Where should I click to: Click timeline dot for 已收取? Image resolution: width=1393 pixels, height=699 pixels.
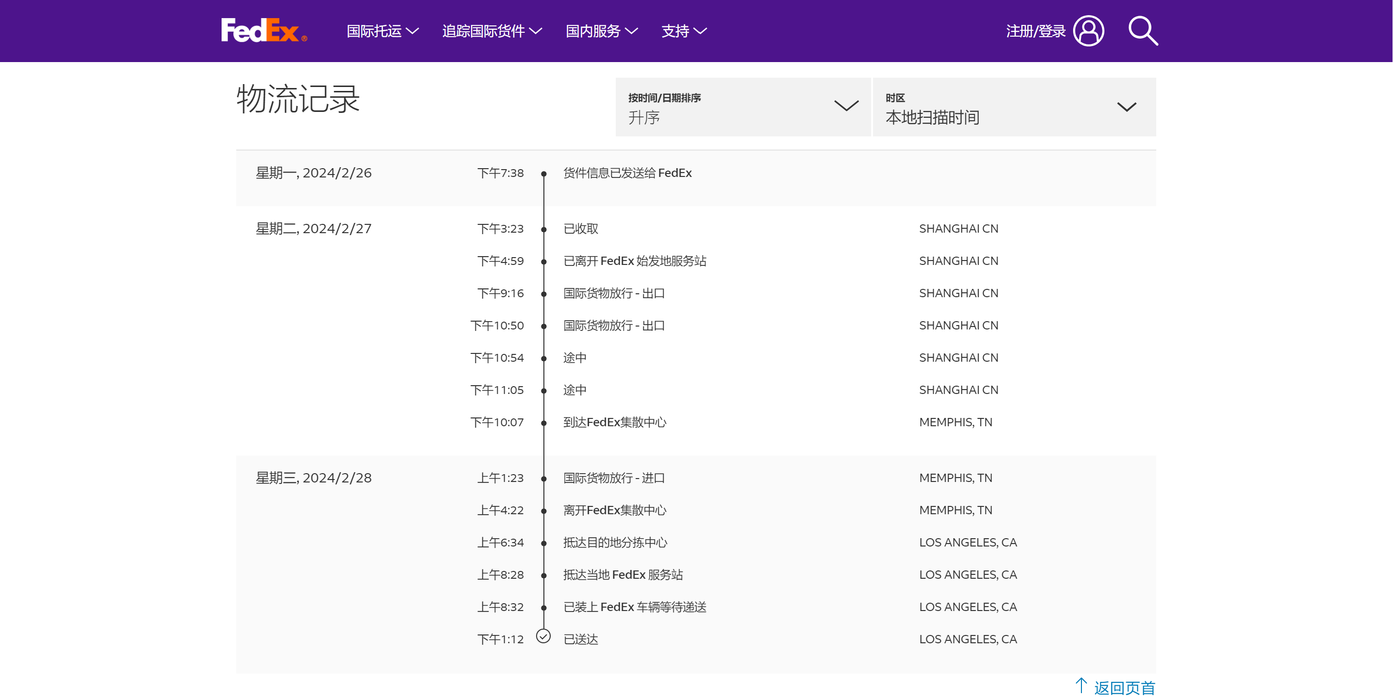[544, 230]
